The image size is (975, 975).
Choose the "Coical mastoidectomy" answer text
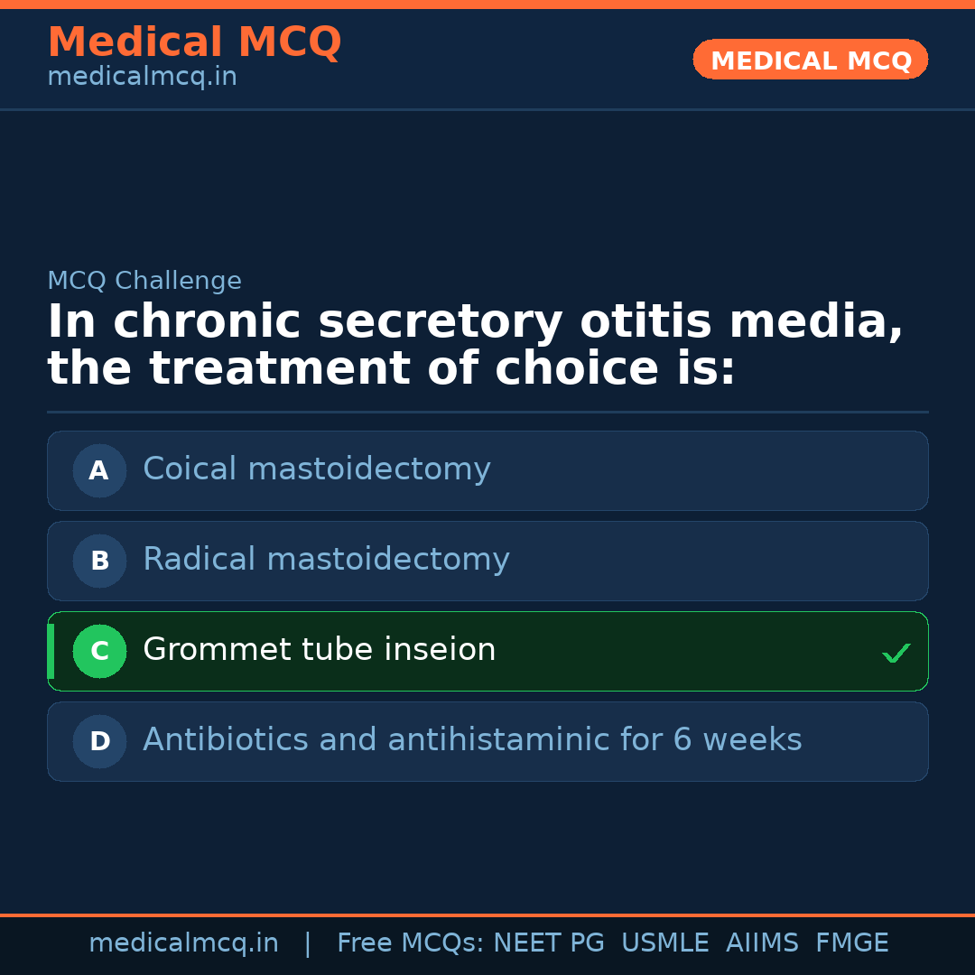click(x=317, y=469)
